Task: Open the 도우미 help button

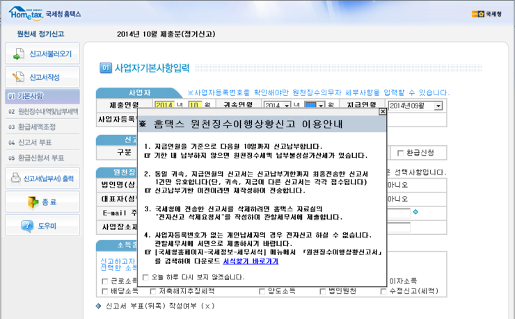Action: click(x=42, y=225)
